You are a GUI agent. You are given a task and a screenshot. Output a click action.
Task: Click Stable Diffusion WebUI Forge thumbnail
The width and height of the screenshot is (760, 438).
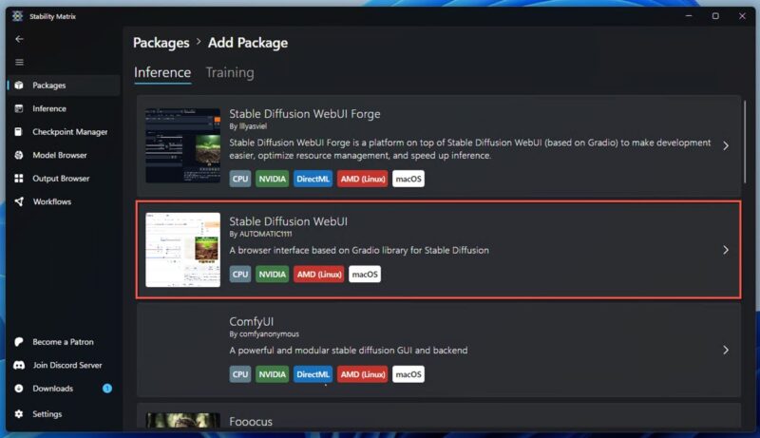[182, 145]
